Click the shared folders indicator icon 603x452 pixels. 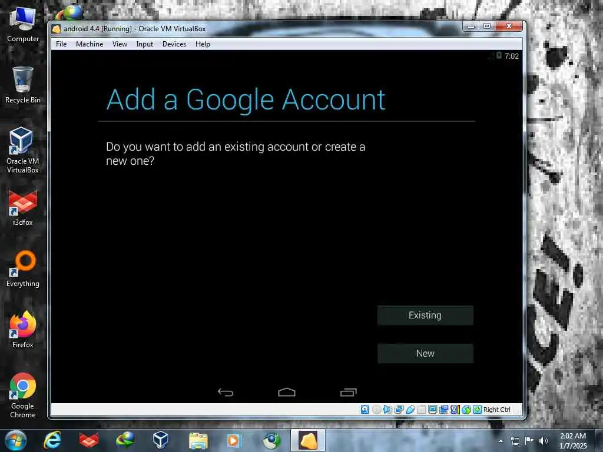click(x=422, y=410)
